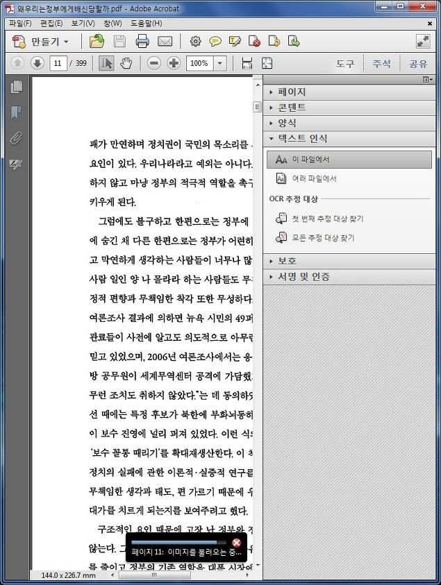Viewport: 441px width, 585px height.
Task: Expand the 서명 및 인증 section
Action: [349, 276]
